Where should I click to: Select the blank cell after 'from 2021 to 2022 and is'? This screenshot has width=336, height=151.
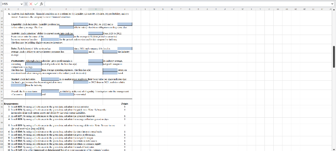[x=125, y=24]
